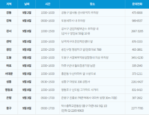Select the 중구 region cell
Screen dimensions: 149x115
(x=9, y=108)
